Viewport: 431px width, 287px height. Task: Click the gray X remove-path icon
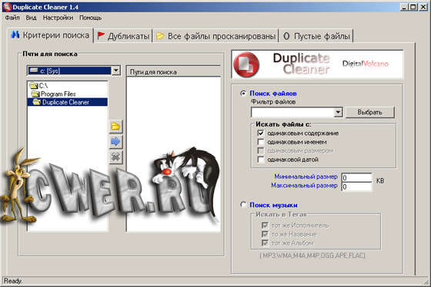point(115,157)
